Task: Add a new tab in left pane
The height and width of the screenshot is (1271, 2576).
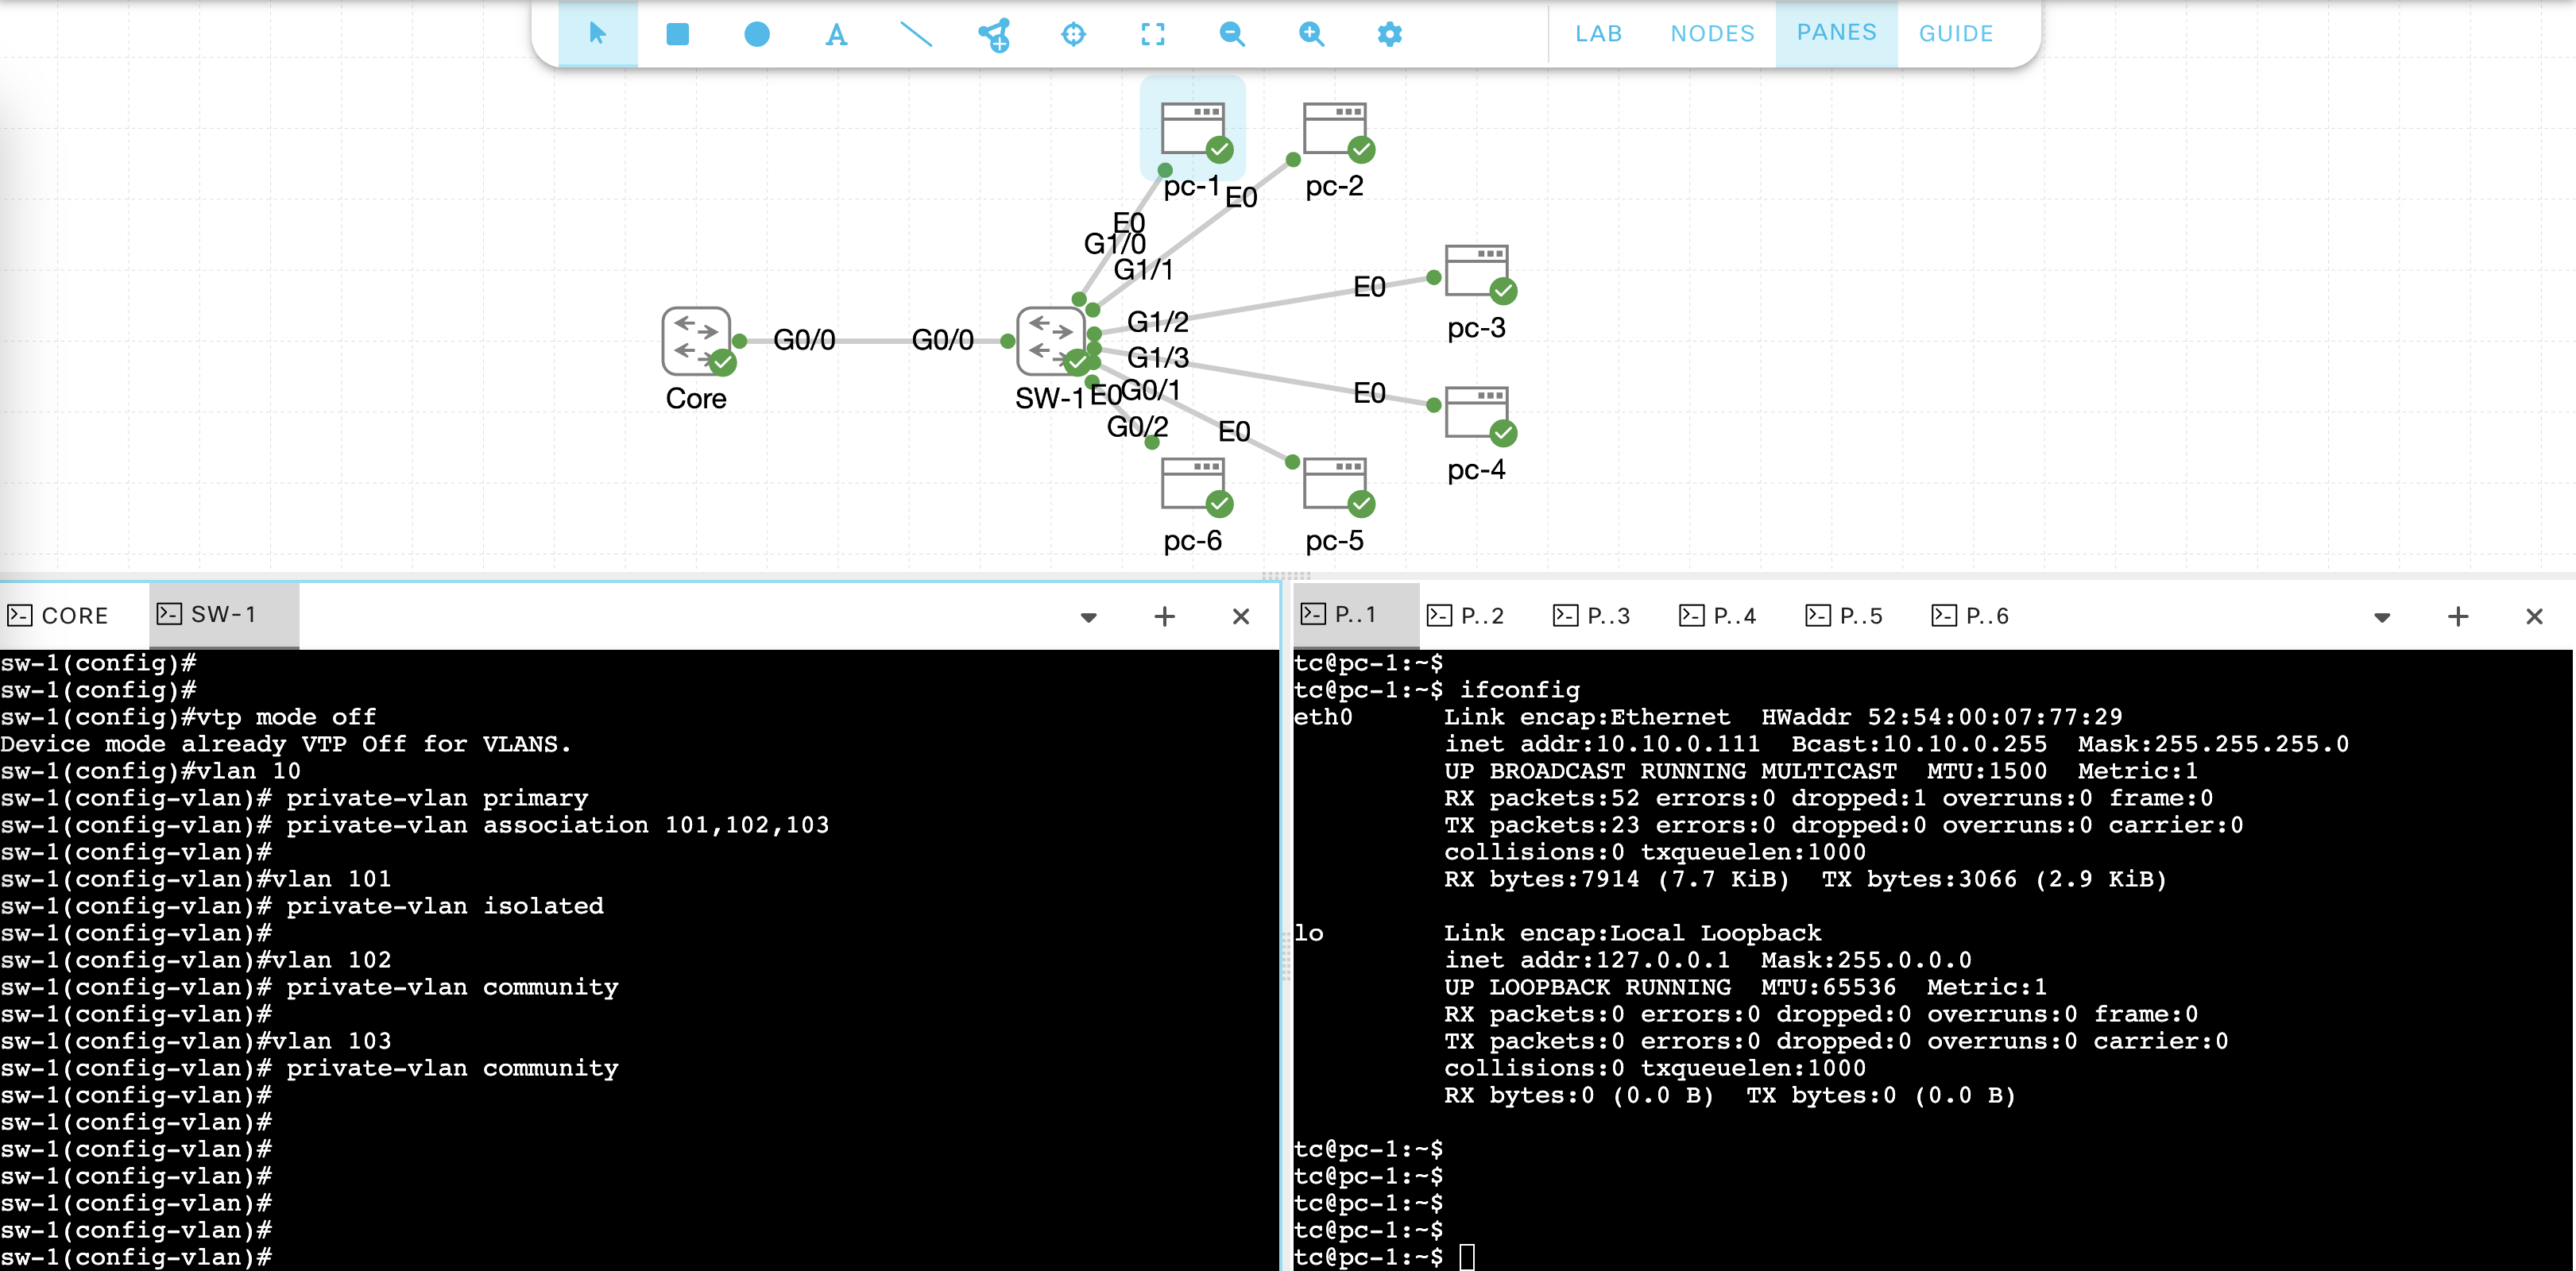Action: coord(1164,616)
